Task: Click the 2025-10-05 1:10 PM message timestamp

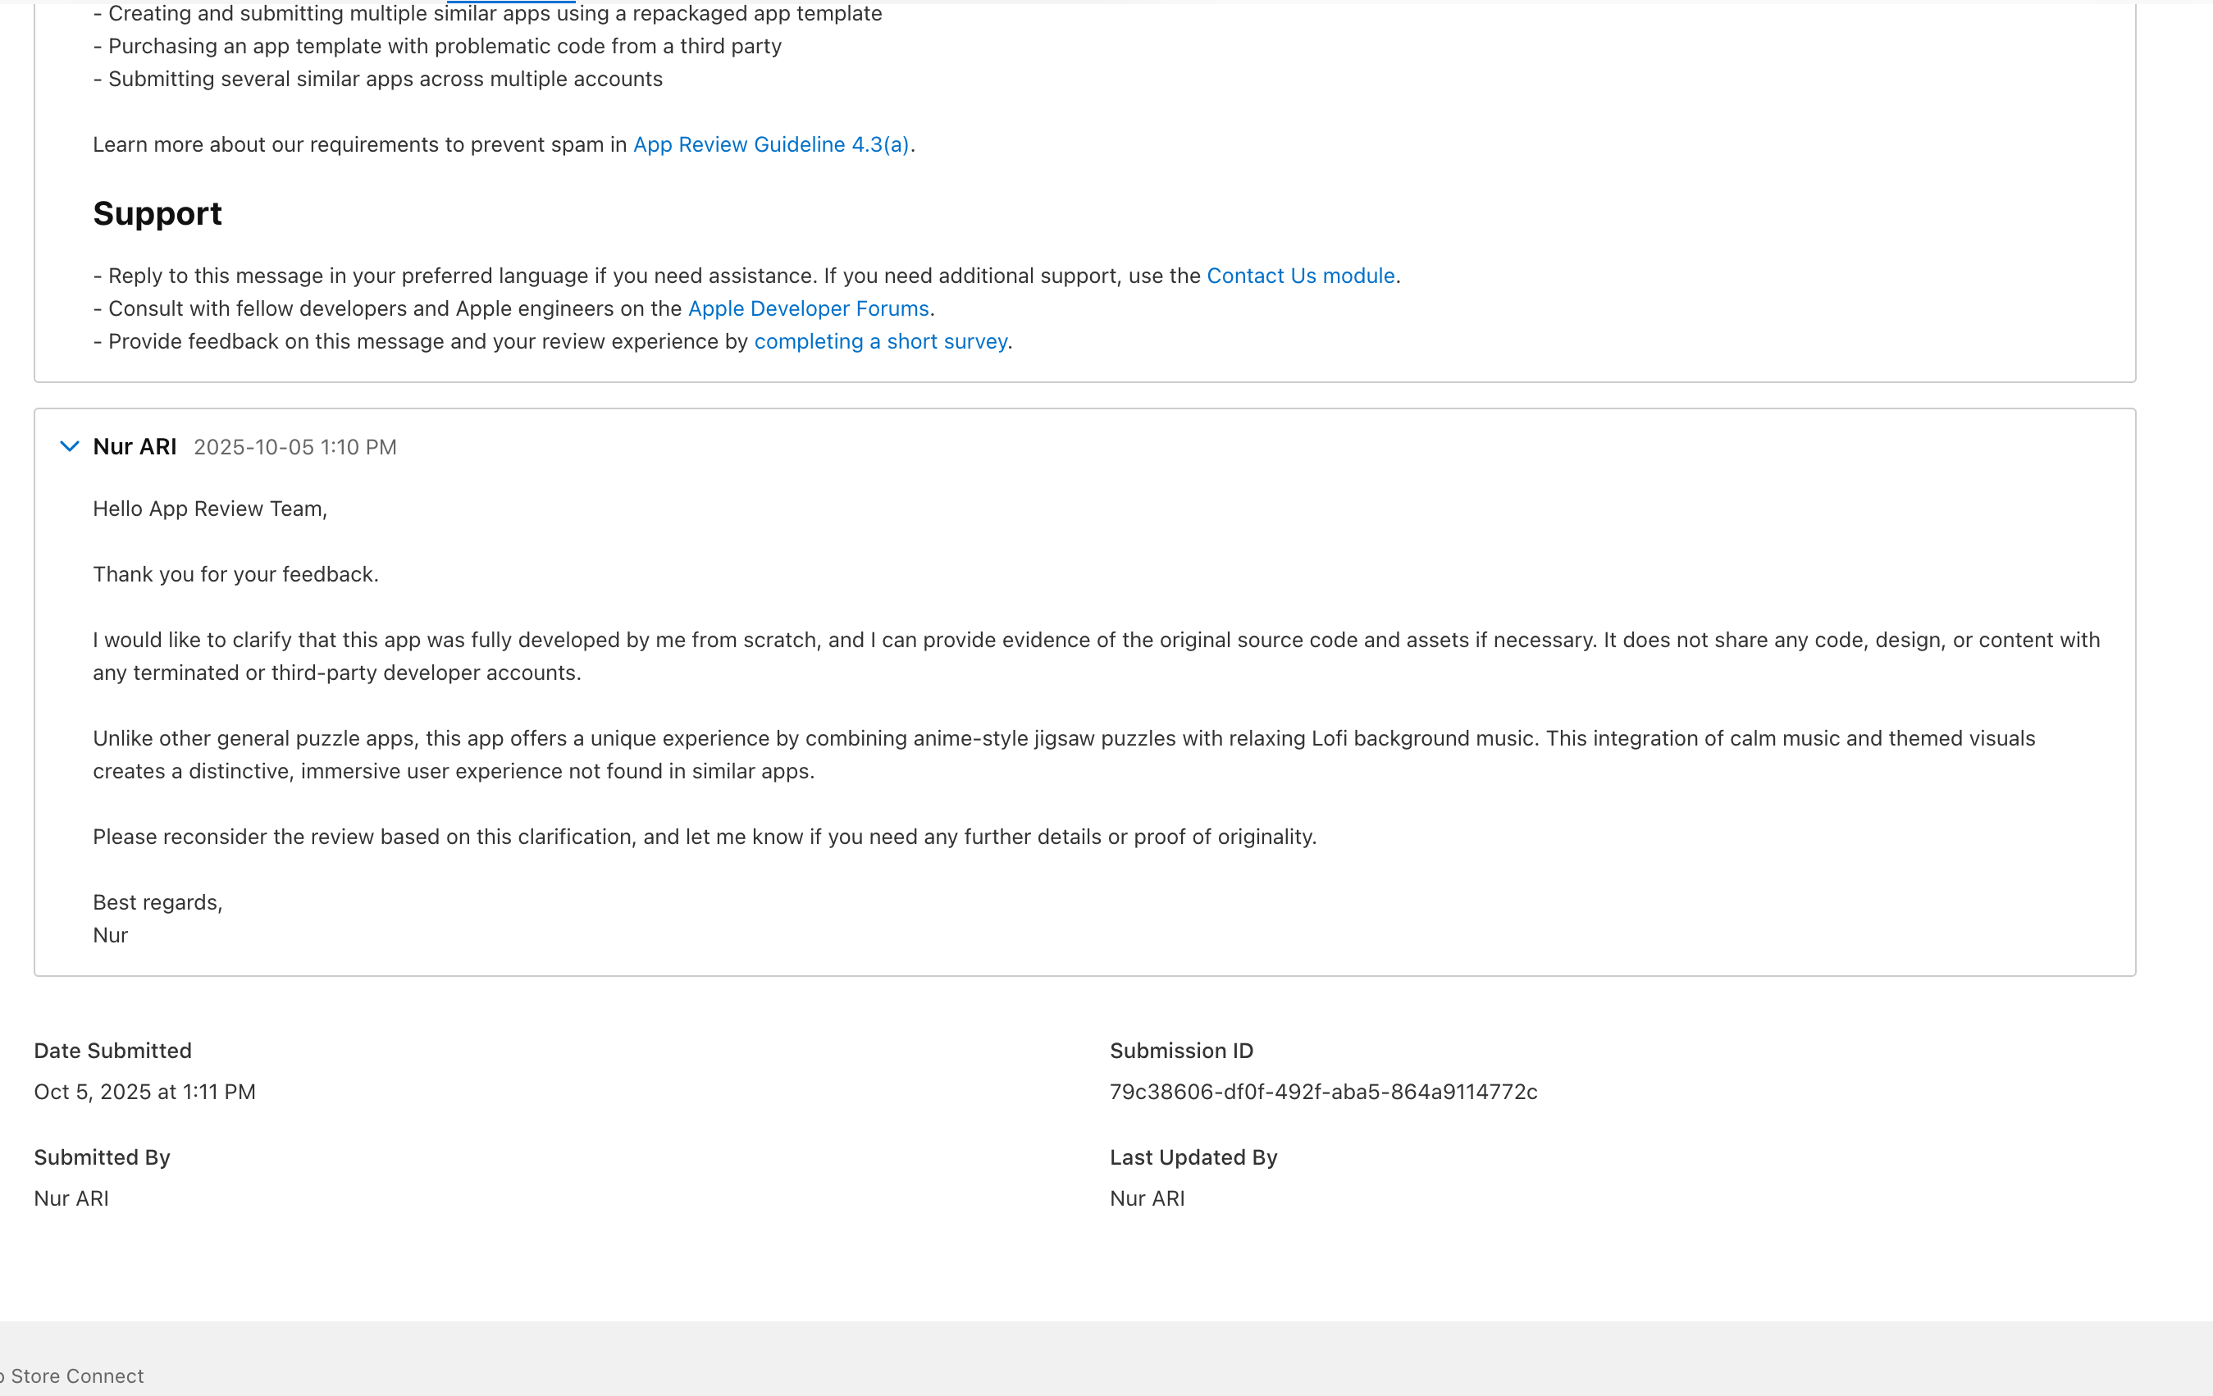Action: point(294,448)
